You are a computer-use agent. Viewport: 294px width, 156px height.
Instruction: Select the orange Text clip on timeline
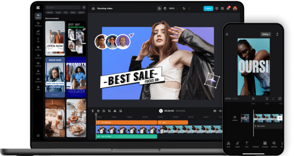click(173, 122)
